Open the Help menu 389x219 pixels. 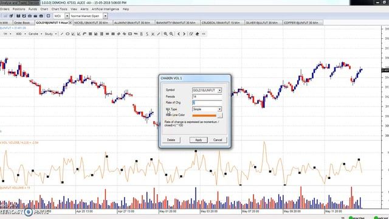point(126,9)
